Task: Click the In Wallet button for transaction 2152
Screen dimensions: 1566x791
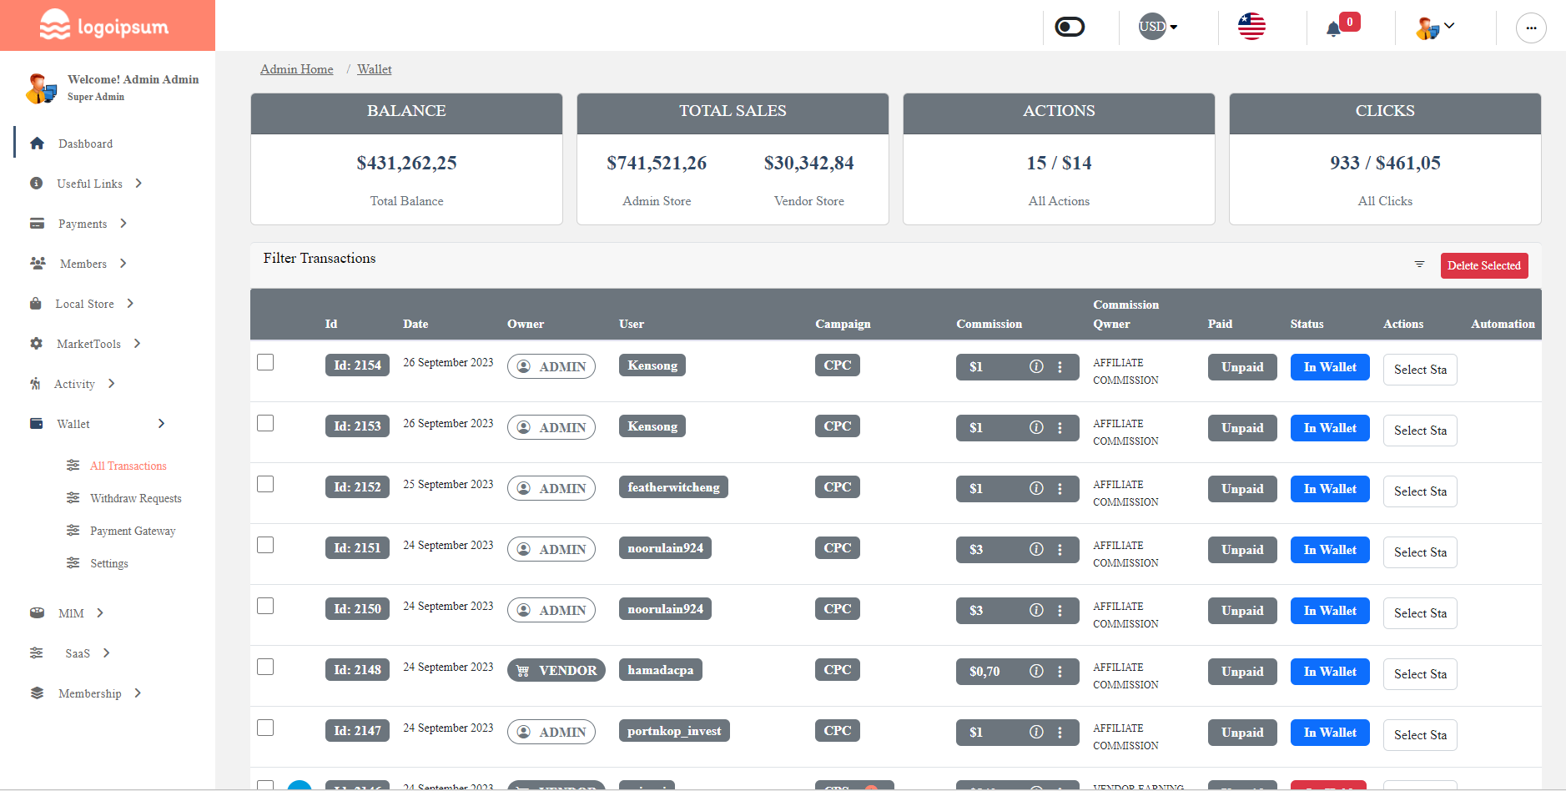Action: tap(1329, 488)
